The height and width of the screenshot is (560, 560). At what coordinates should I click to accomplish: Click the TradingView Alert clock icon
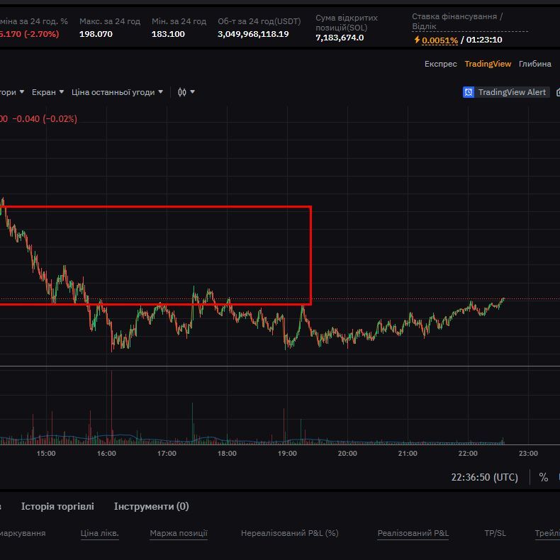pyautogui.click(x=469, y=92)
